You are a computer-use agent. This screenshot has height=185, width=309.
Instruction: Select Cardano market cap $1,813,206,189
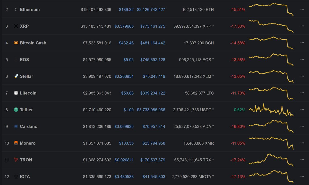(97, 127)
